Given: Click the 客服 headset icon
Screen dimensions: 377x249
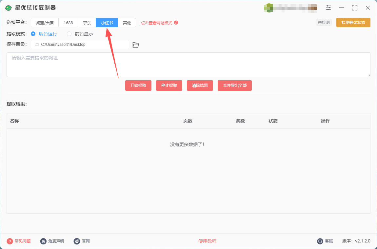Looking at the screenshot, I should click(320, 241).
